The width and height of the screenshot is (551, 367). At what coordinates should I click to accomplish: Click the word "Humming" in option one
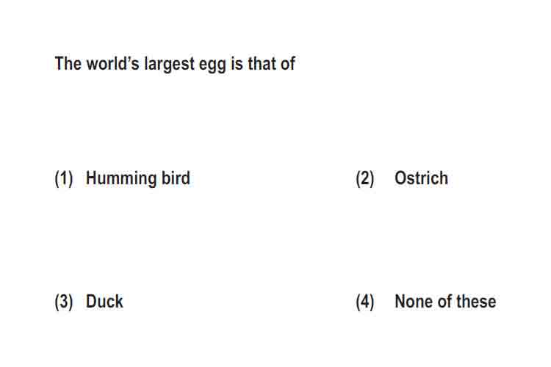(121, 178)
